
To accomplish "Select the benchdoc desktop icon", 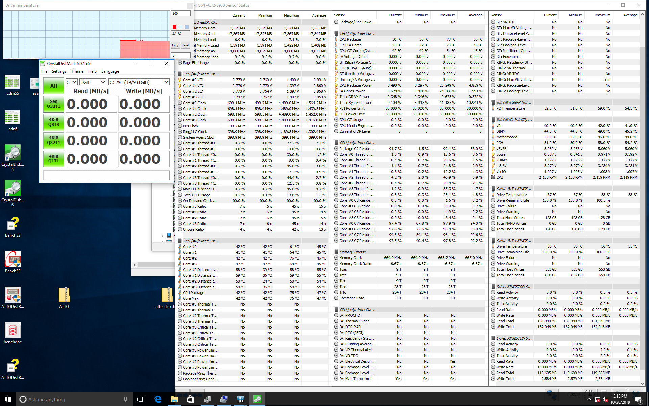I will [13, 334].
